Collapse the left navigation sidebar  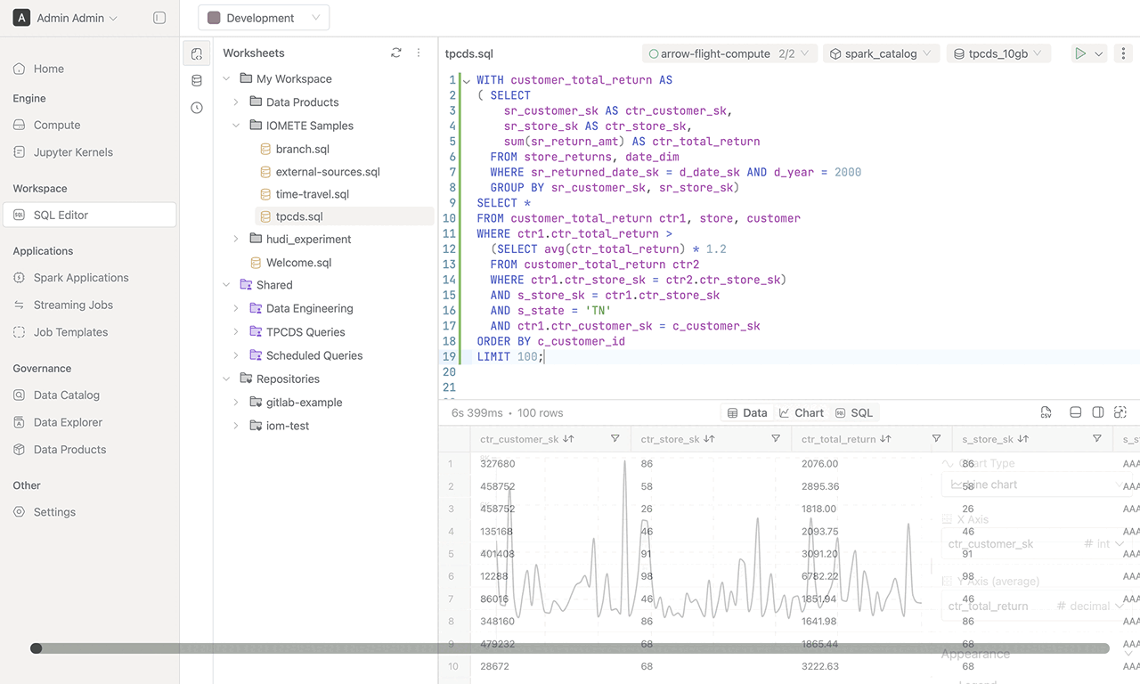pyautogui.click(x=159, y=18)
